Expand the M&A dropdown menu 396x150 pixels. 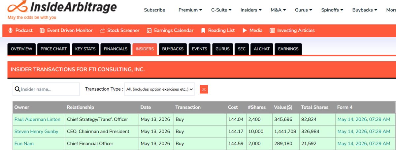[x=278, y=10]
